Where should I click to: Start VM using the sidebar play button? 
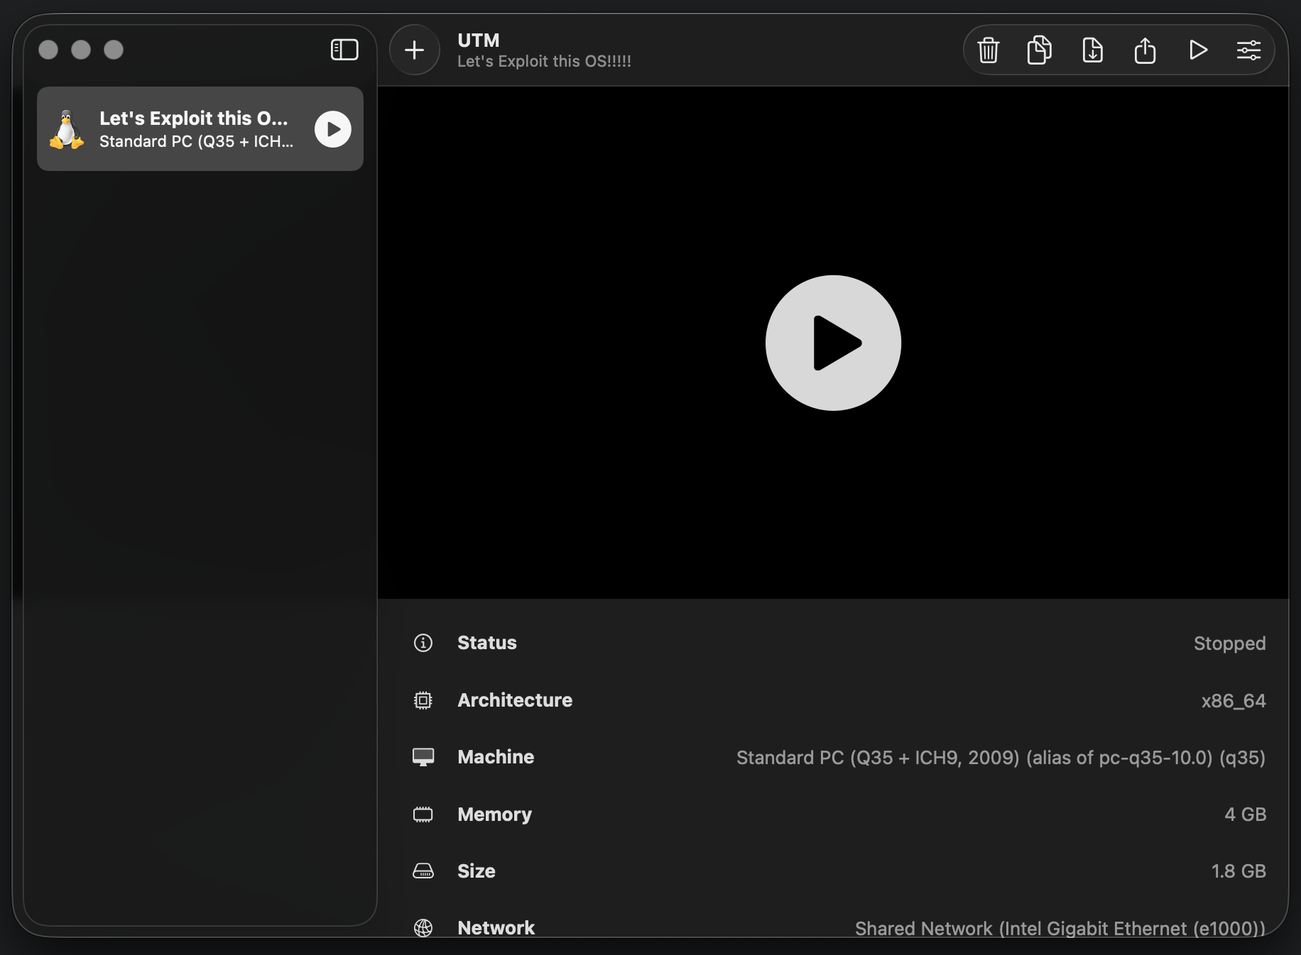[333, 129]
